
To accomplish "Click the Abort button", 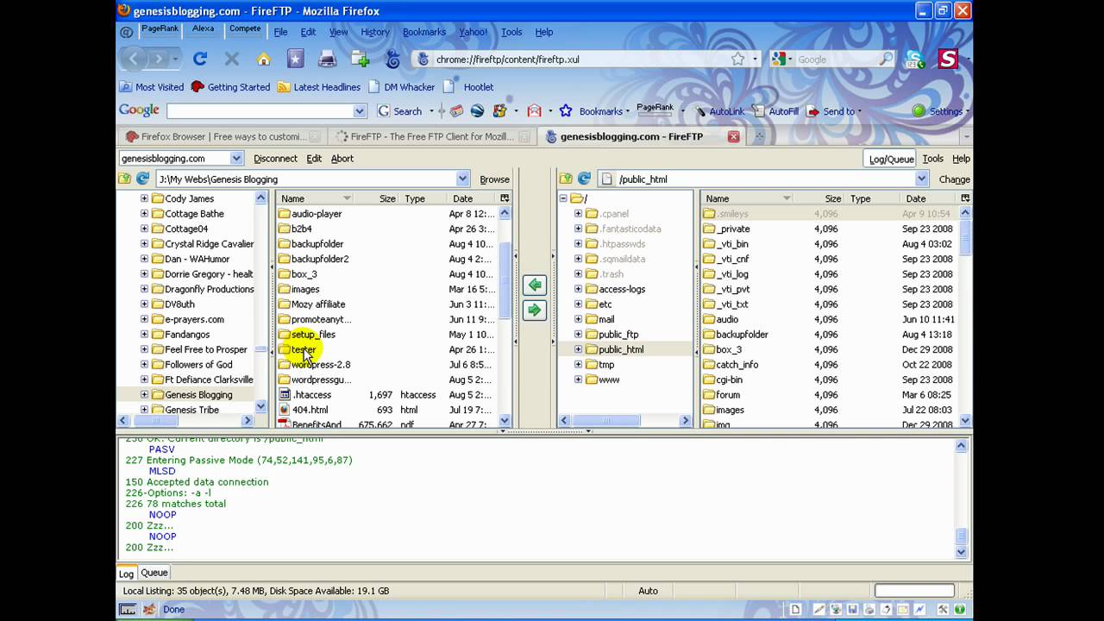I will pyautogui.click(x=342, y=159).
